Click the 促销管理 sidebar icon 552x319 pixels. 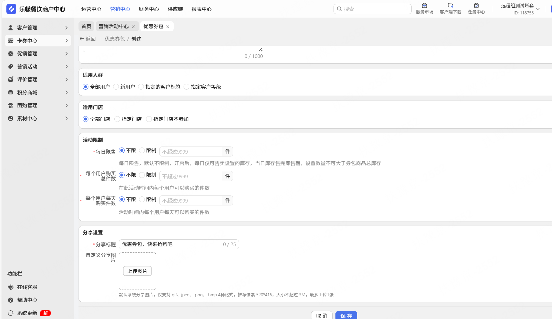click(x=11, y=53)
